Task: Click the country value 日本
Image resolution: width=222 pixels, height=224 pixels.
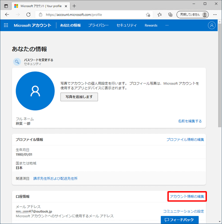Action: pos(19,168)
